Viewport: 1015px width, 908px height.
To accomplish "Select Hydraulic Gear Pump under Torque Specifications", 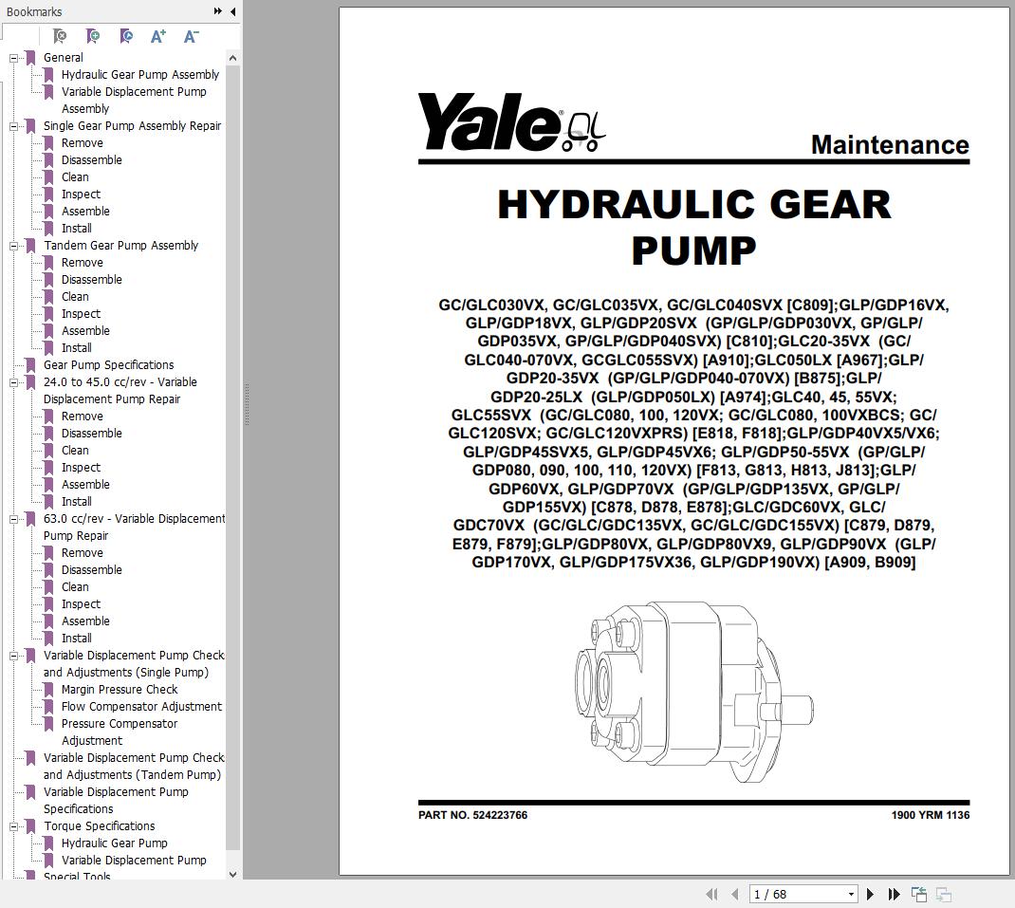I will click(114, 843).
